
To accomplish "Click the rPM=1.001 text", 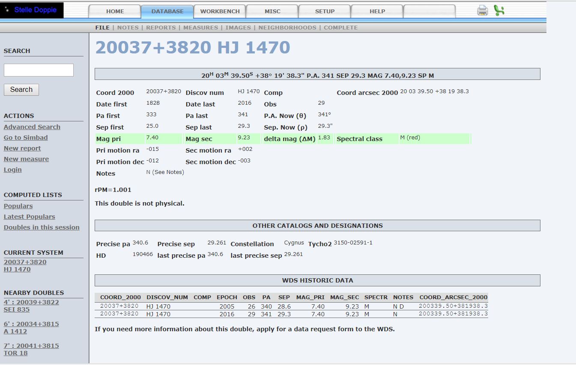I will [113, 190].
